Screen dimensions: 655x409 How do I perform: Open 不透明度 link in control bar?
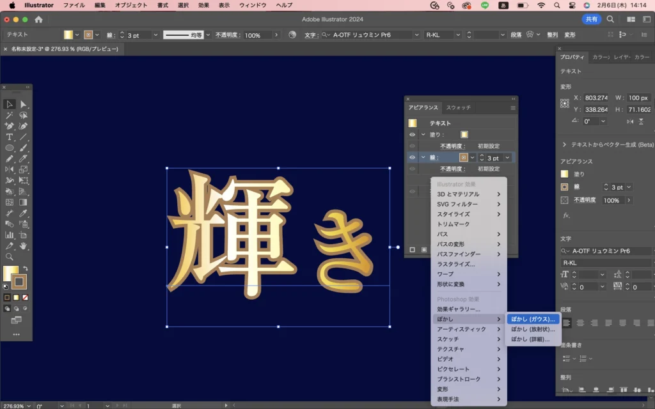[x=228, y=35]
